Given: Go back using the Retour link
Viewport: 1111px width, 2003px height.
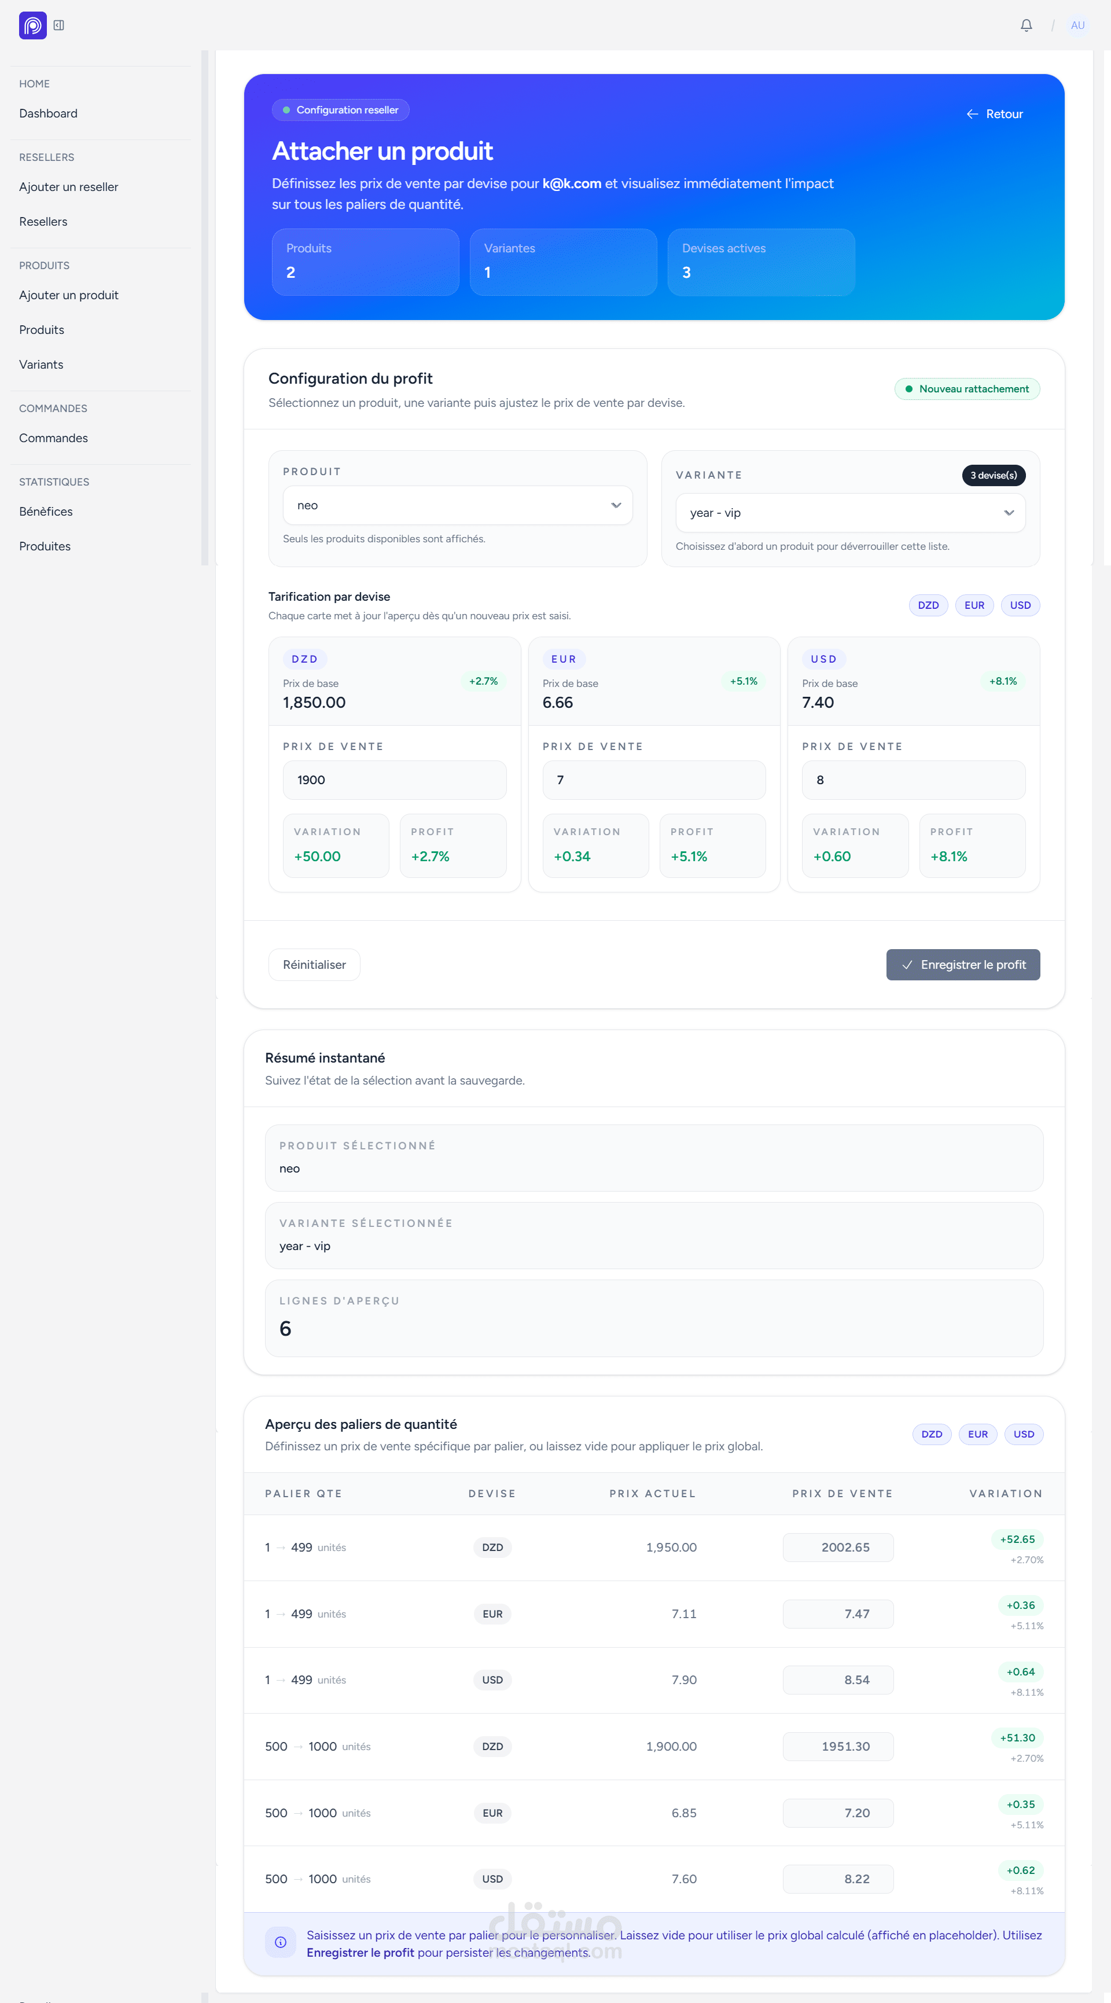Looking at the screenshot, I should pyautogui.click(x=994, y=115).
